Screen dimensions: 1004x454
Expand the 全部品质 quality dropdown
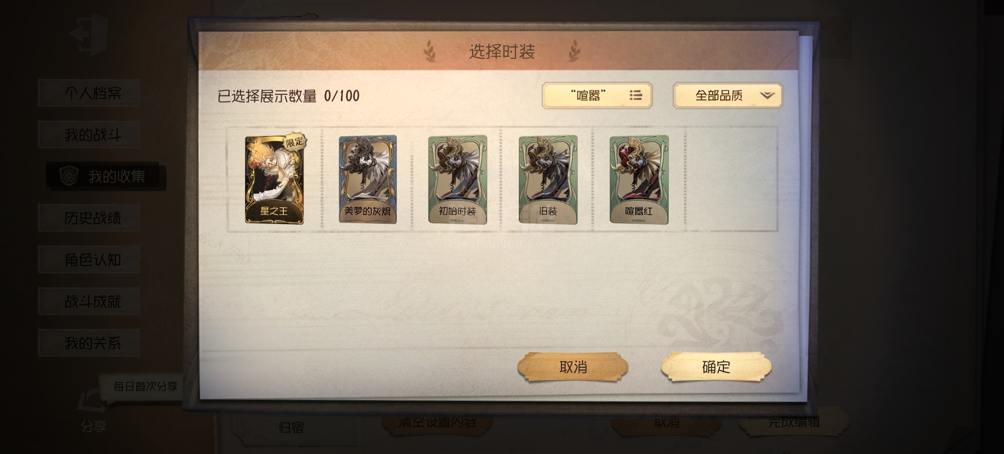[x=728, y=95]
